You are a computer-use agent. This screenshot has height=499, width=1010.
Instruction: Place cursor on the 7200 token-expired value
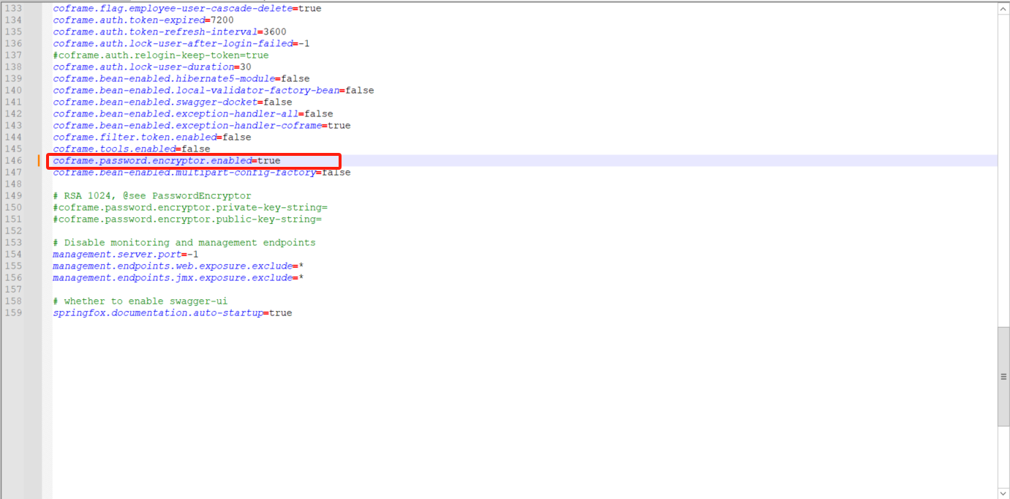[222, 20]
